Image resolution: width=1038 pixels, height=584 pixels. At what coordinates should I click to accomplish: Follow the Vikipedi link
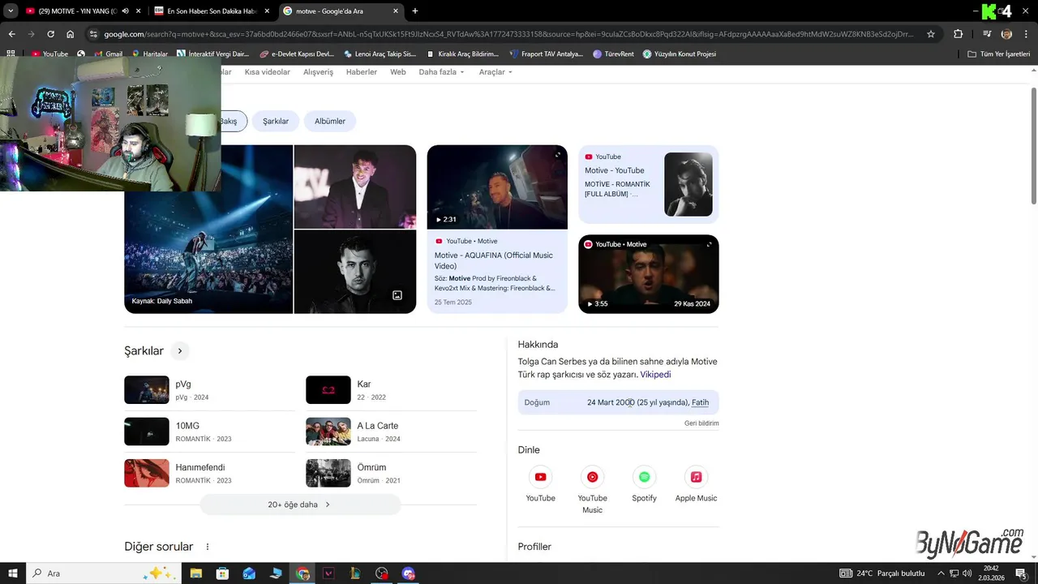655,375
